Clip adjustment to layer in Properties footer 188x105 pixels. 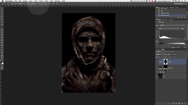[173, 48]
